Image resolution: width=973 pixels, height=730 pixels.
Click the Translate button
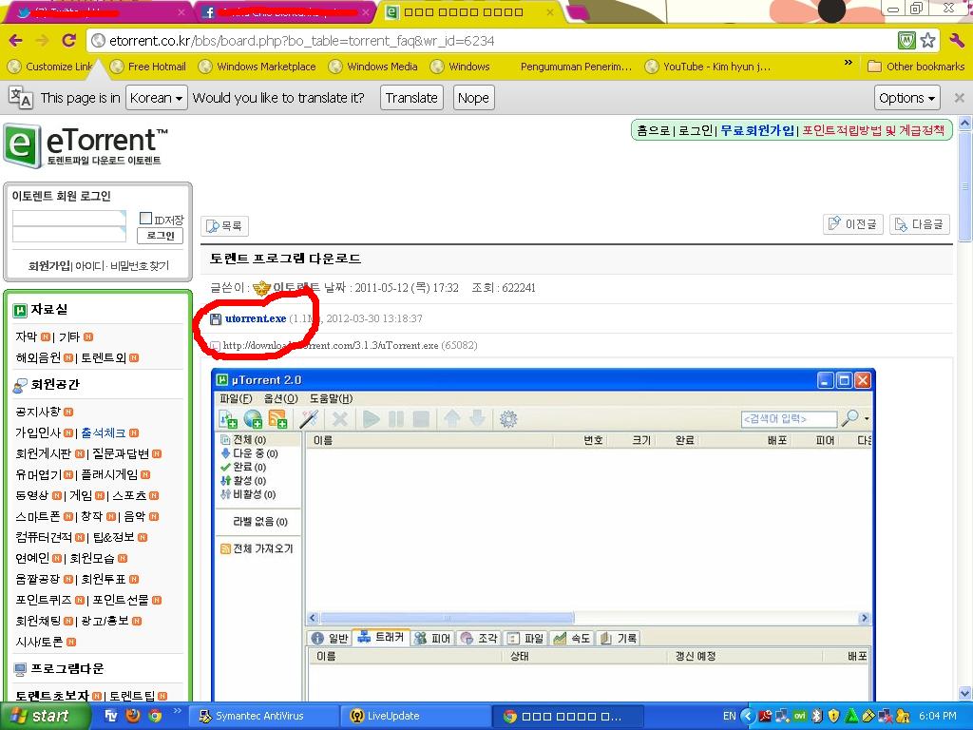click(x=411, y=98)
